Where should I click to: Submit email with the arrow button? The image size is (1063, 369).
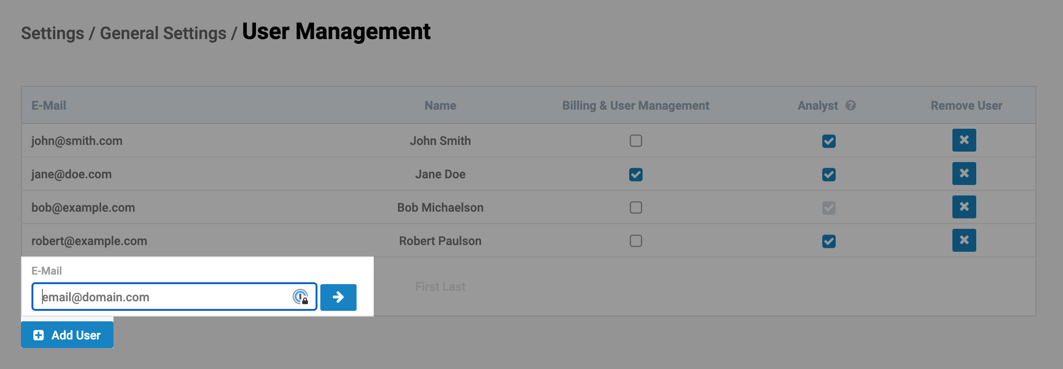click(x=338, y=297)
